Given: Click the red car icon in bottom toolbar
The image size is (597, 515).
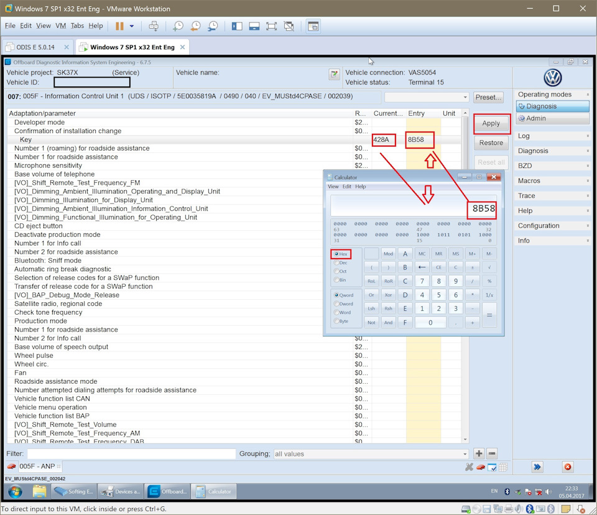Looking at the screenshot, I should pos(481,467).
